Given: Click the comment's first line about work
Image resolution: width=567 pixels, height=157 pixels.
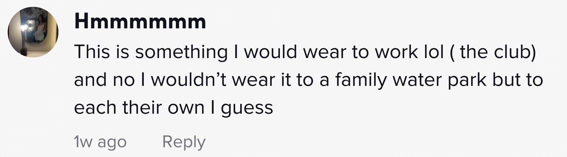Looking at the screenshot, I should coord(306,52).
